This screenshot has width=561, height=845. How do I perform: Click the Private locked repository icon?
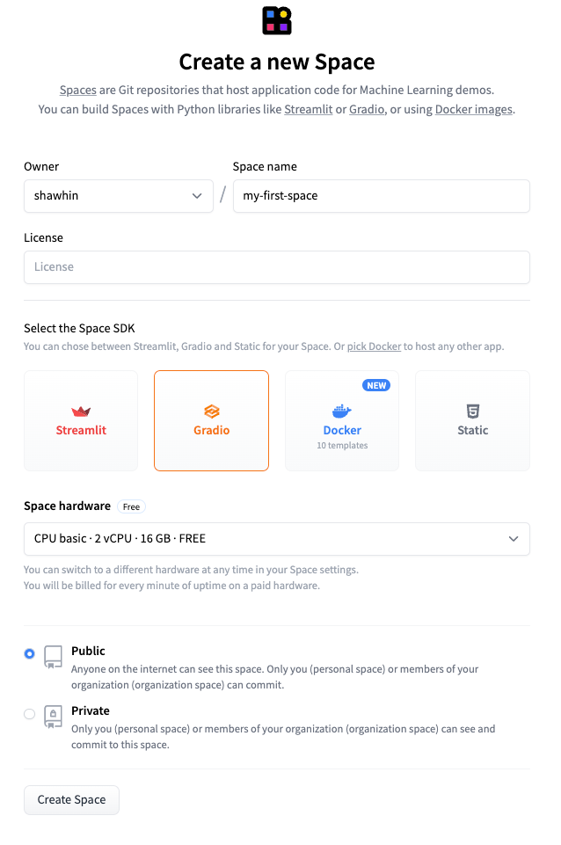(x=54, y=717)
